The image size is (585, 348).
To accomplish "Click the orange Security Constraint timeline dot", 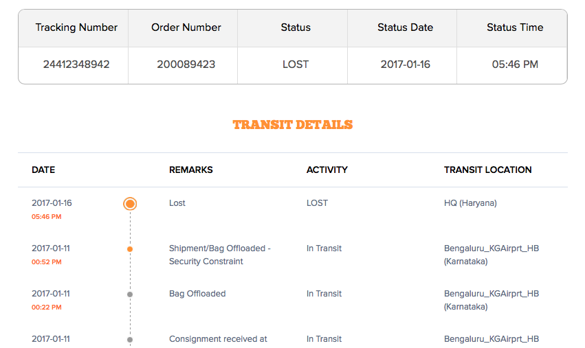I will tap(130, 249).
